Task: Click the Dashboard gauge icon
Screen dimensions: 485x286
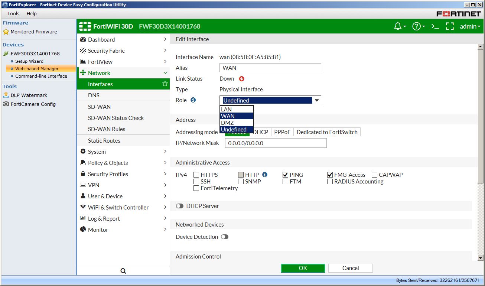Action: [x=83, y=39]
